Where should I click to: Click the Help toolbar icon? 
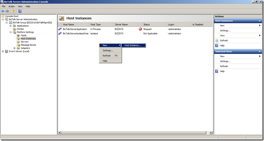[x=20, y=11]
